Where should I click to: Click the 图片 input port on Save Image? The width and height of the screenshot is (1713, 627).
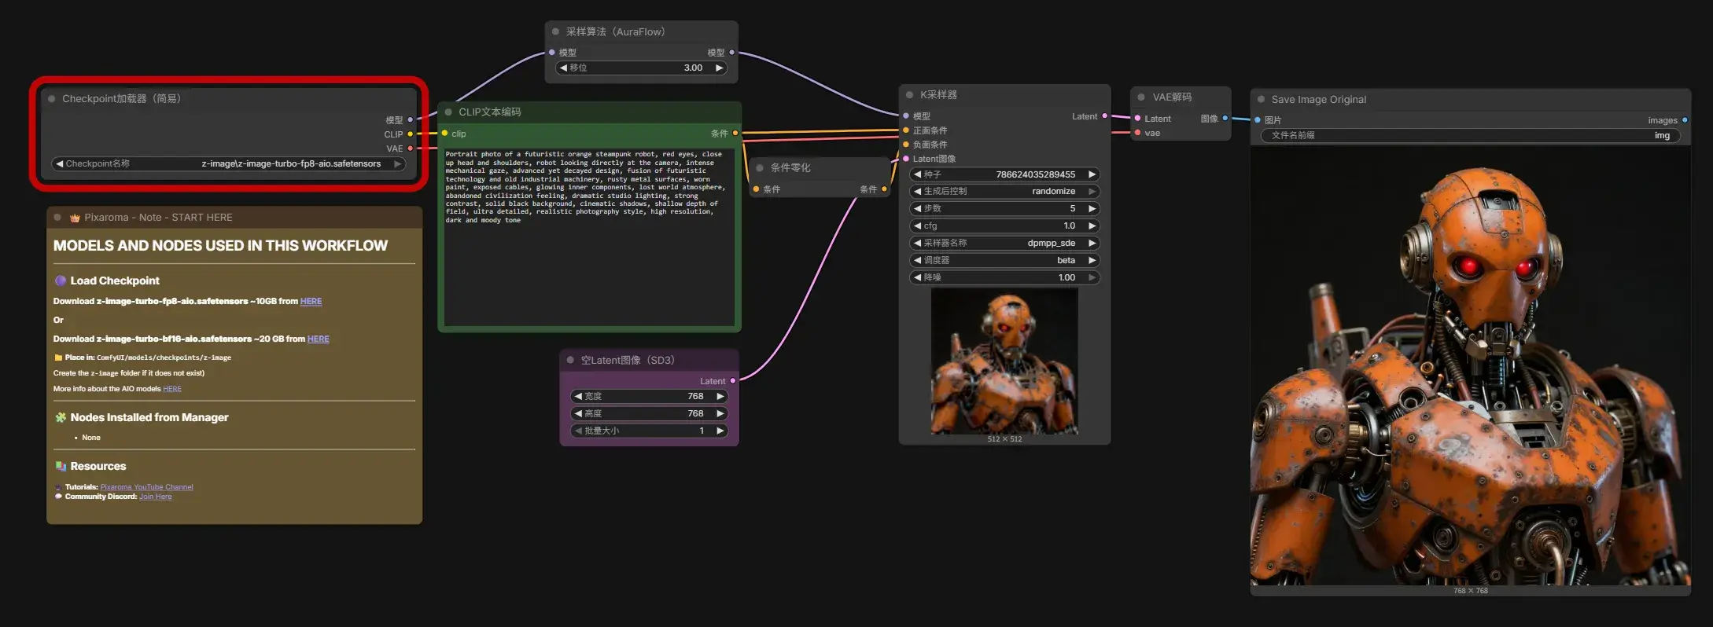click(1257, 120)
